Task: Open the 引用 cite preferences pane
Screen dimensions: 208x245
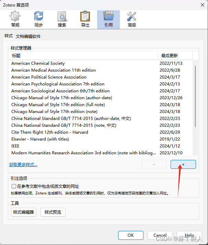Action: 108,20
